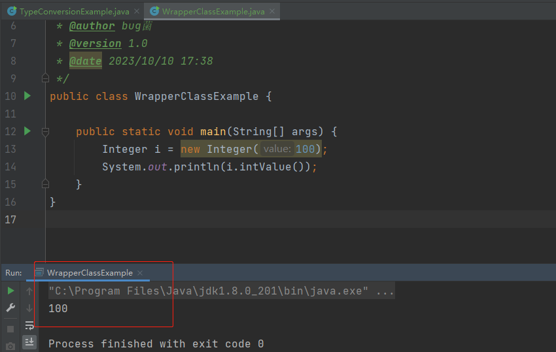Click the 'value:' parameter hint
The width and height of the screenshot is (556, 352).
click(x=277, y=149)
